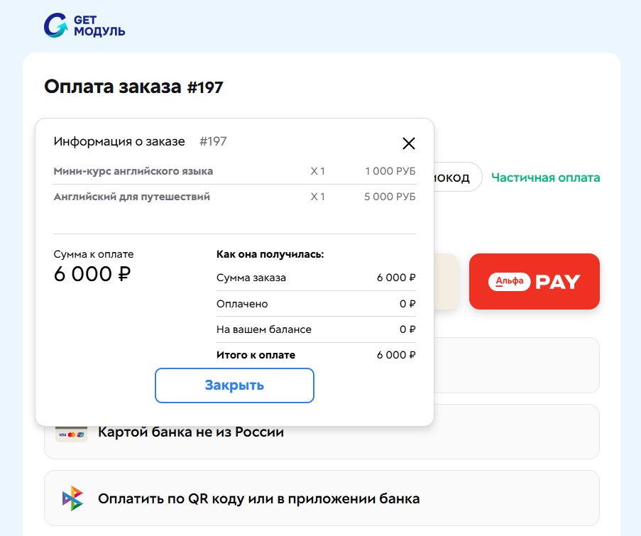Close the order information popup with the X
Screen dimensions: 641x536
(409, 143)
